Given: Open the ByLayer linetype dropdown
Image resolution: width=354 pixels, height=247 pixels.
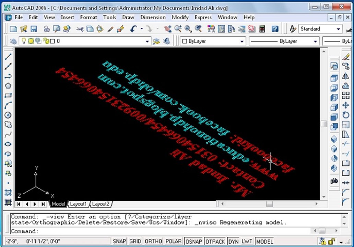Looking at the screenshot, I should tap(315, 41).
